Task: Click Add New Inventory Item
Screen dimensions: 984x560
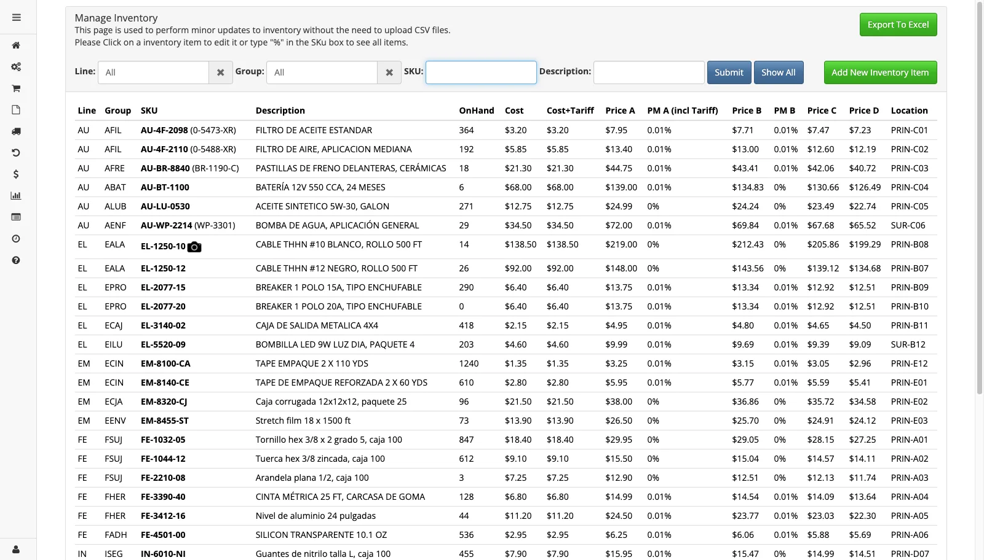Action: tap(880, 72)
